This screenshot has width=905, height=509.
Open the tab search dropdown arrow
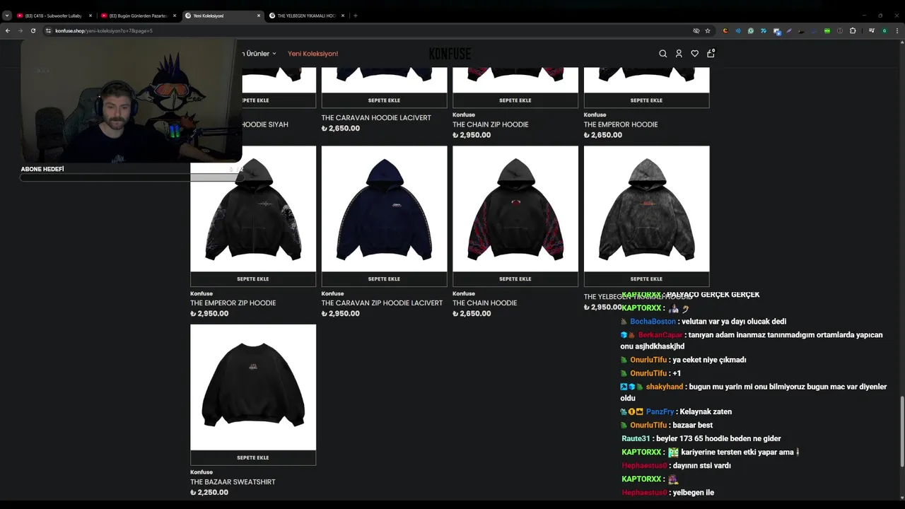pyautogui.click(x=6, y=16)
